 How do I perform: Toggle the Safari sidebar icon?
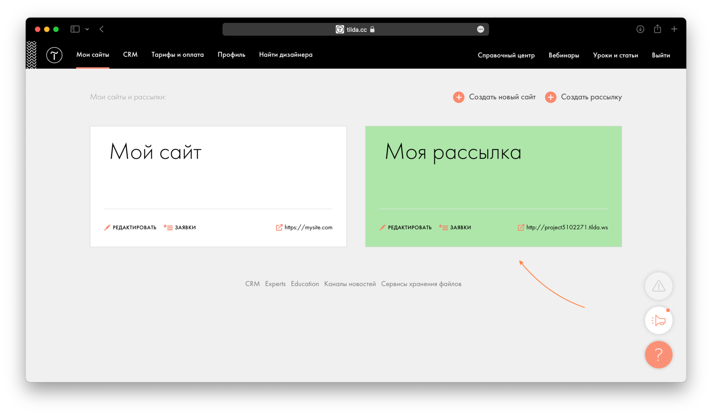[x=75, y=29]
